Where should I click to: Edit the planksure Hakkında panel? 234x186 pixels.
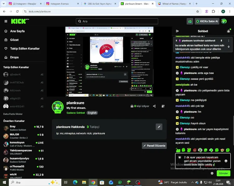point(159,127)
